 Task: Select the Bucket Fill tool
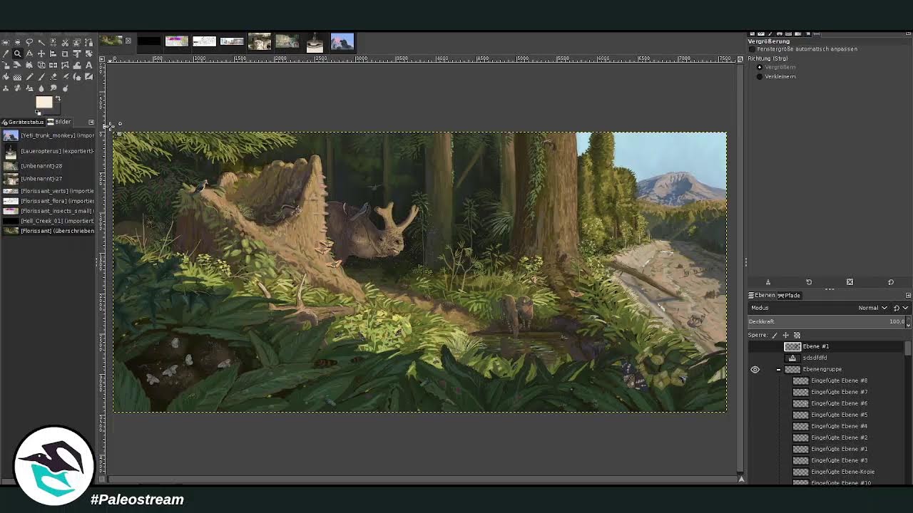(6, 77)
